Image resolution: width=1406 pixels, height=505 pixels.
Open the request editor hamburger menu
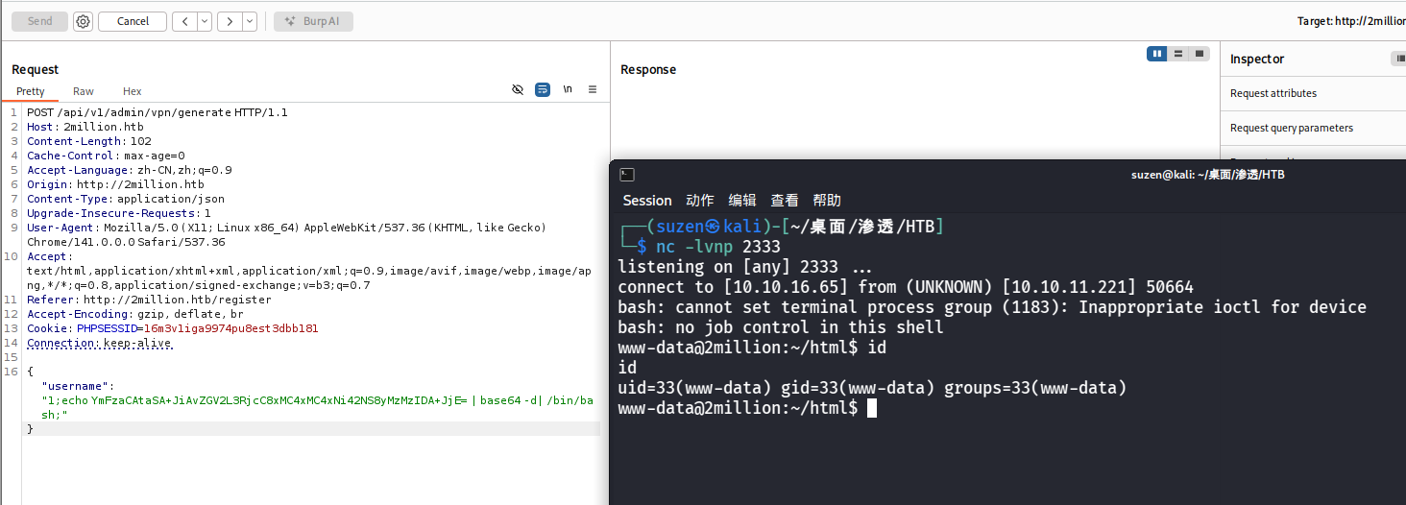(593, 89)
